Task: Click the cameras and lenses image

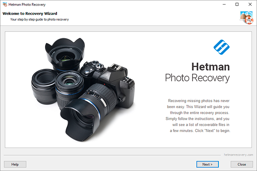Action: pyautogui.click(x=83, y=89)
